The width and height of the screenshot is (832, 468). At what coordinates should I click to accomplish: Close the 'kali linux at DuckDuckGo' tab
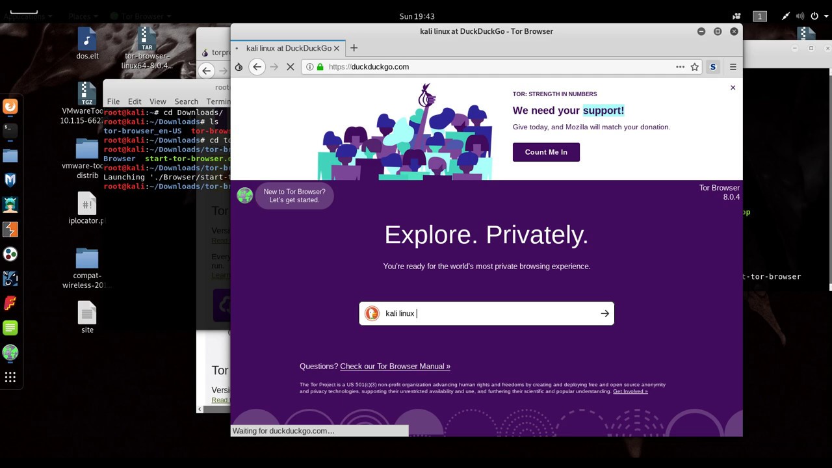pos(336,48)
